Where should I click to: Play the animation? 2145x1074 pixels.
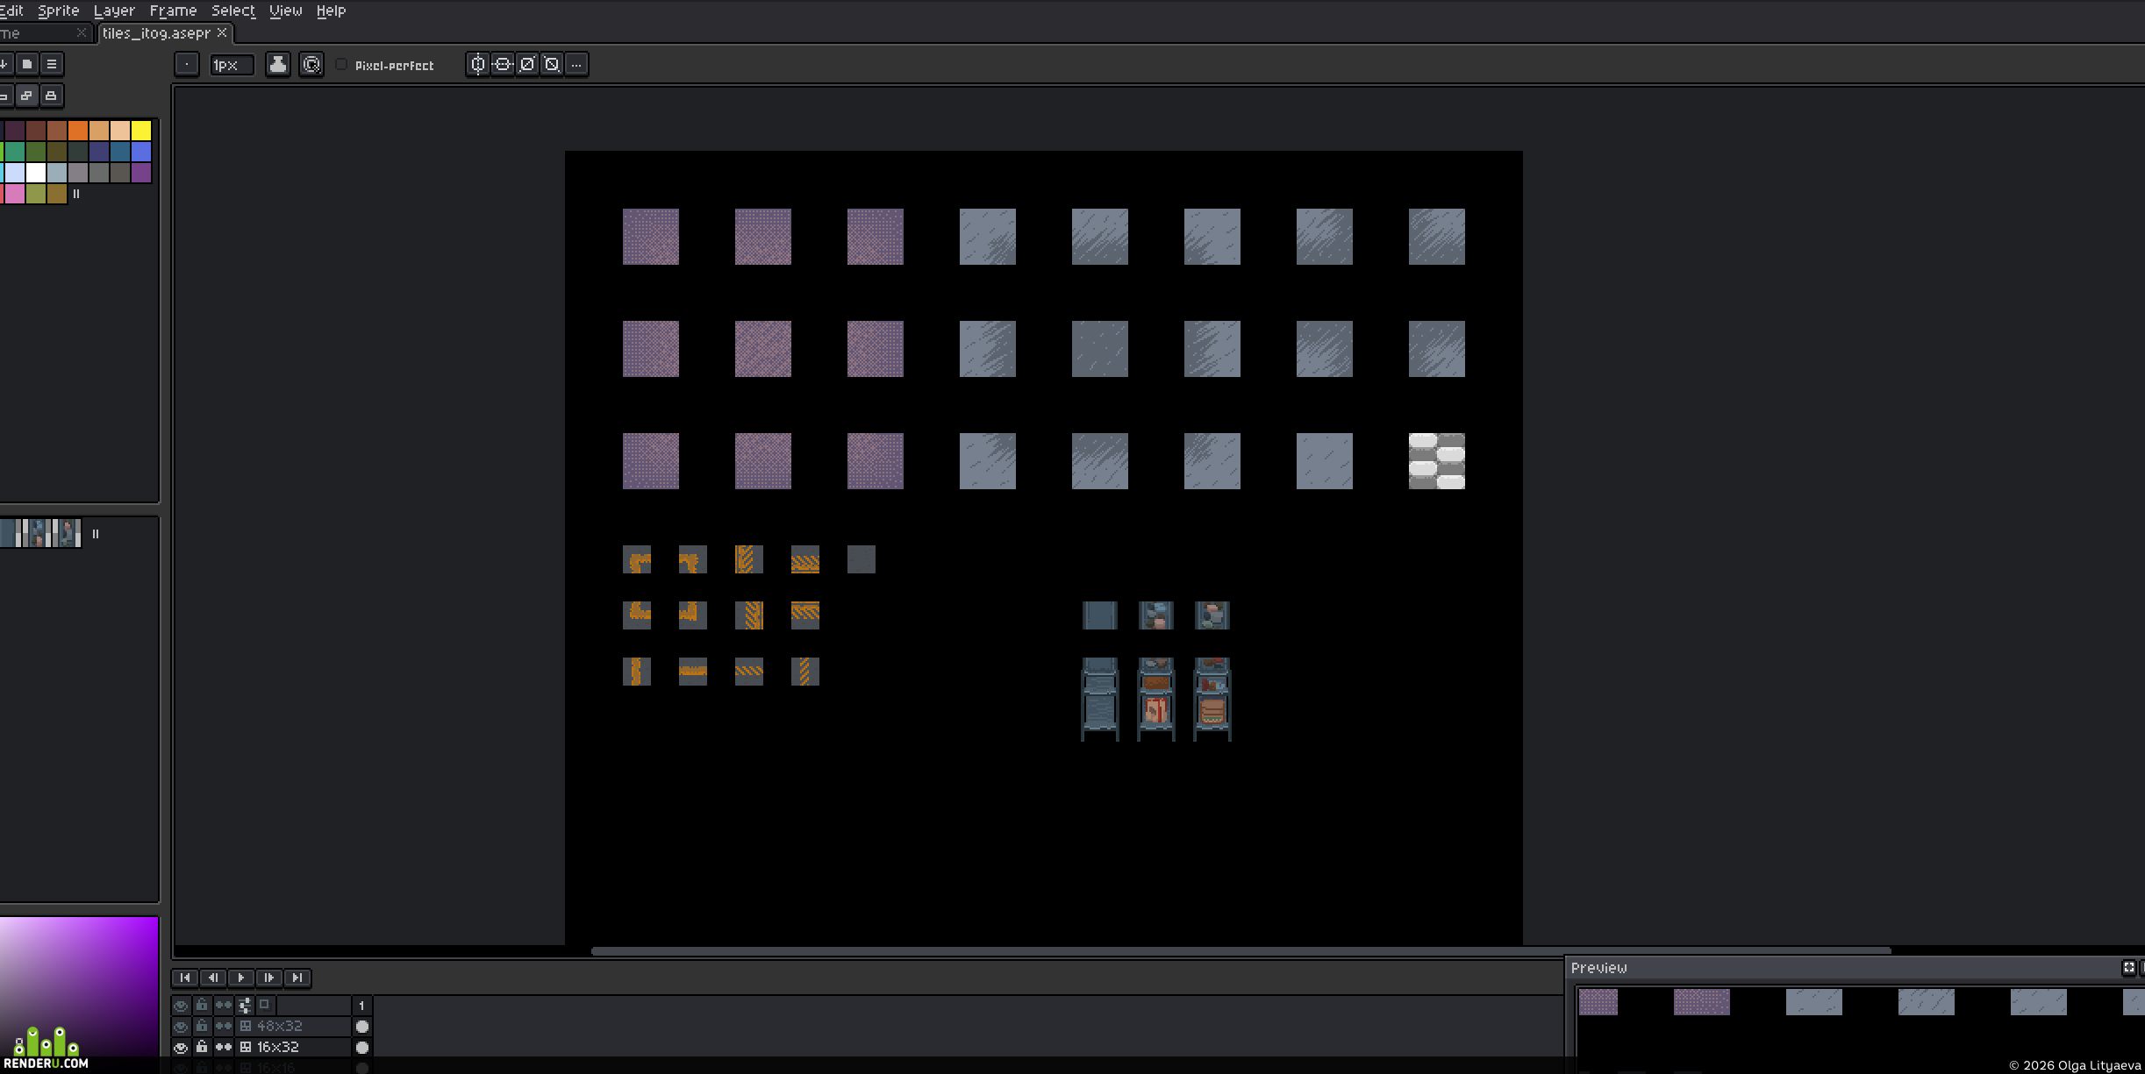pos(241,978)
